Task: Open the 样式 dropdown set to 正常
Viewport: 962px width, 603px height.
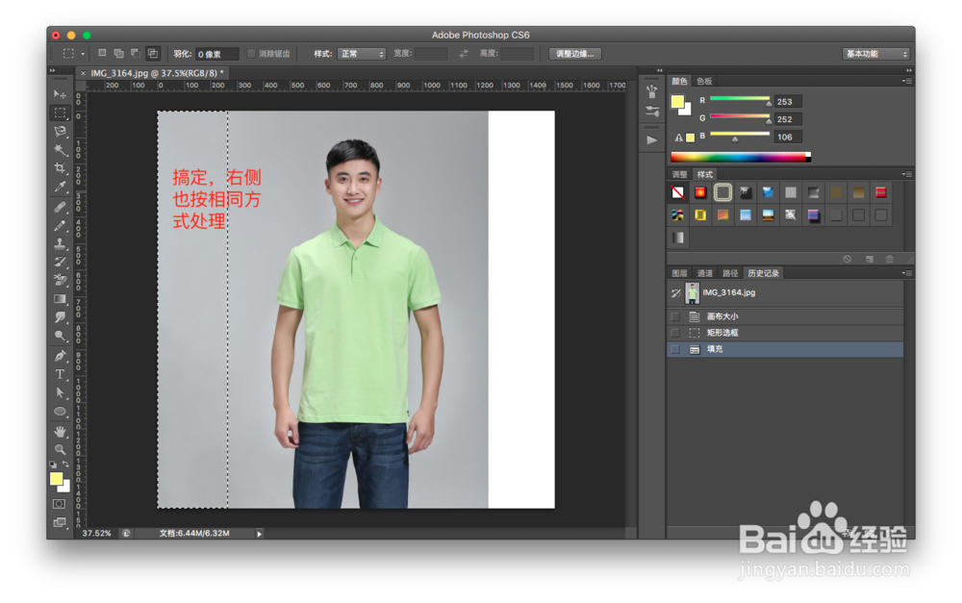Action: 362,53
